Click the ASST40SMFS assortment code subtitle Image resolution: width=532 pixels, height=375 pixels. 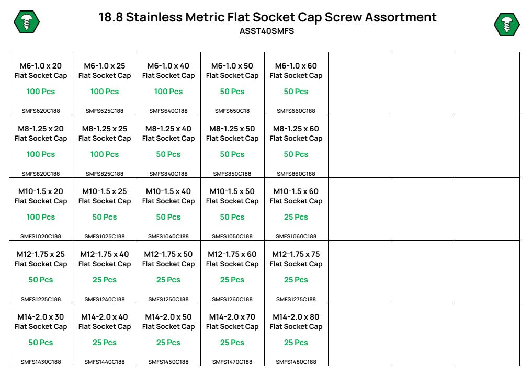[x=267, y=31]
